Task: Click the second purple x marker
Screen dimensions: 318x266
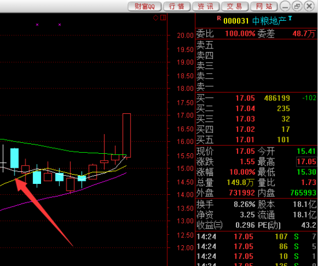Action: coord(60,24)
